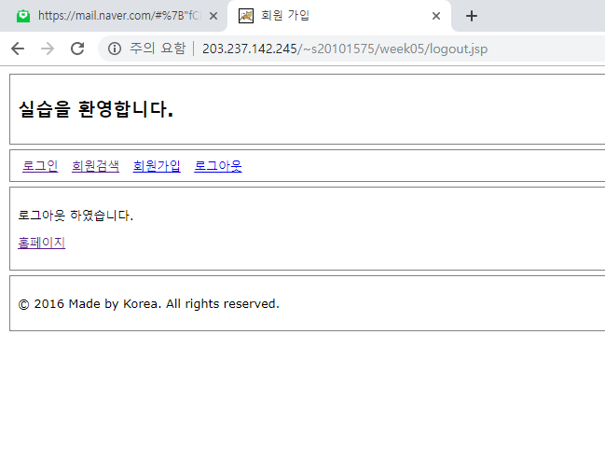Viewport: 605px width, 474px height.
Task: Click the 2016 Made by Korea footer text
Action: point(149,303)
